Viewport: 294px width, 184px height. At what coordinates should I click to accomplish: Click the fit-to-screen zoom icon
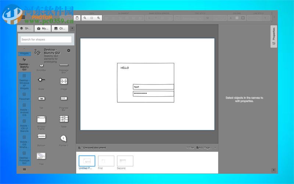click(x=92, y=18)
